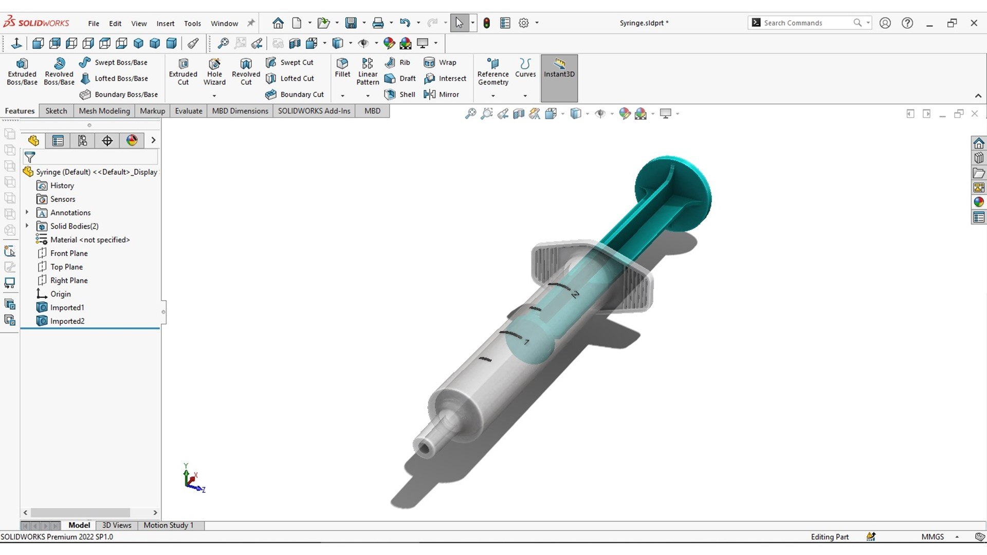Screen dimensions: 987x555
Task: Select the Front Plane item
Action: (62, 253)
